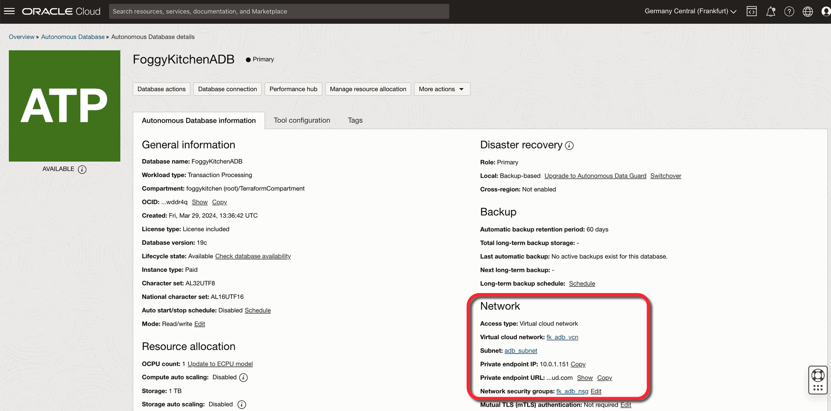Copy the Private endpoint URL

tap(605, 378)
